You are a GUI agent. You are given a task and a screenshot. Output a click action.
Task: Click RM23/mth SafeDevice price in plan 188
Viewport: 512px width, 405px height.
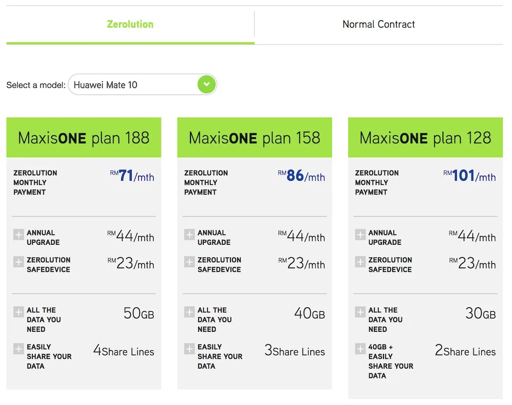pyautogui.click(x=131, y=263)
